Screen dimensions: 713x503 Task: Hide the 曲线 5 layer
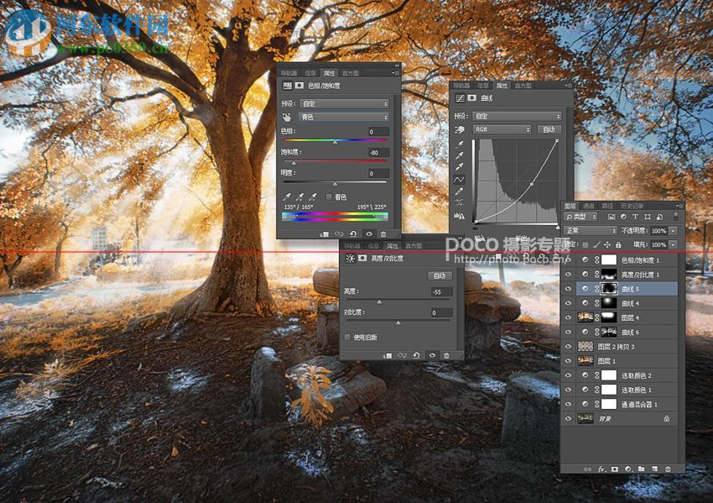(x=568, y=289)
